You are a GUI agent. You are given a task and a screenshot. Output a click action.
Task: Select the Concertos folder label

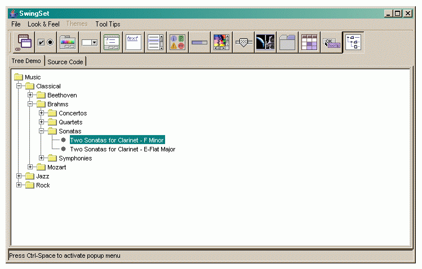(73, 113)
